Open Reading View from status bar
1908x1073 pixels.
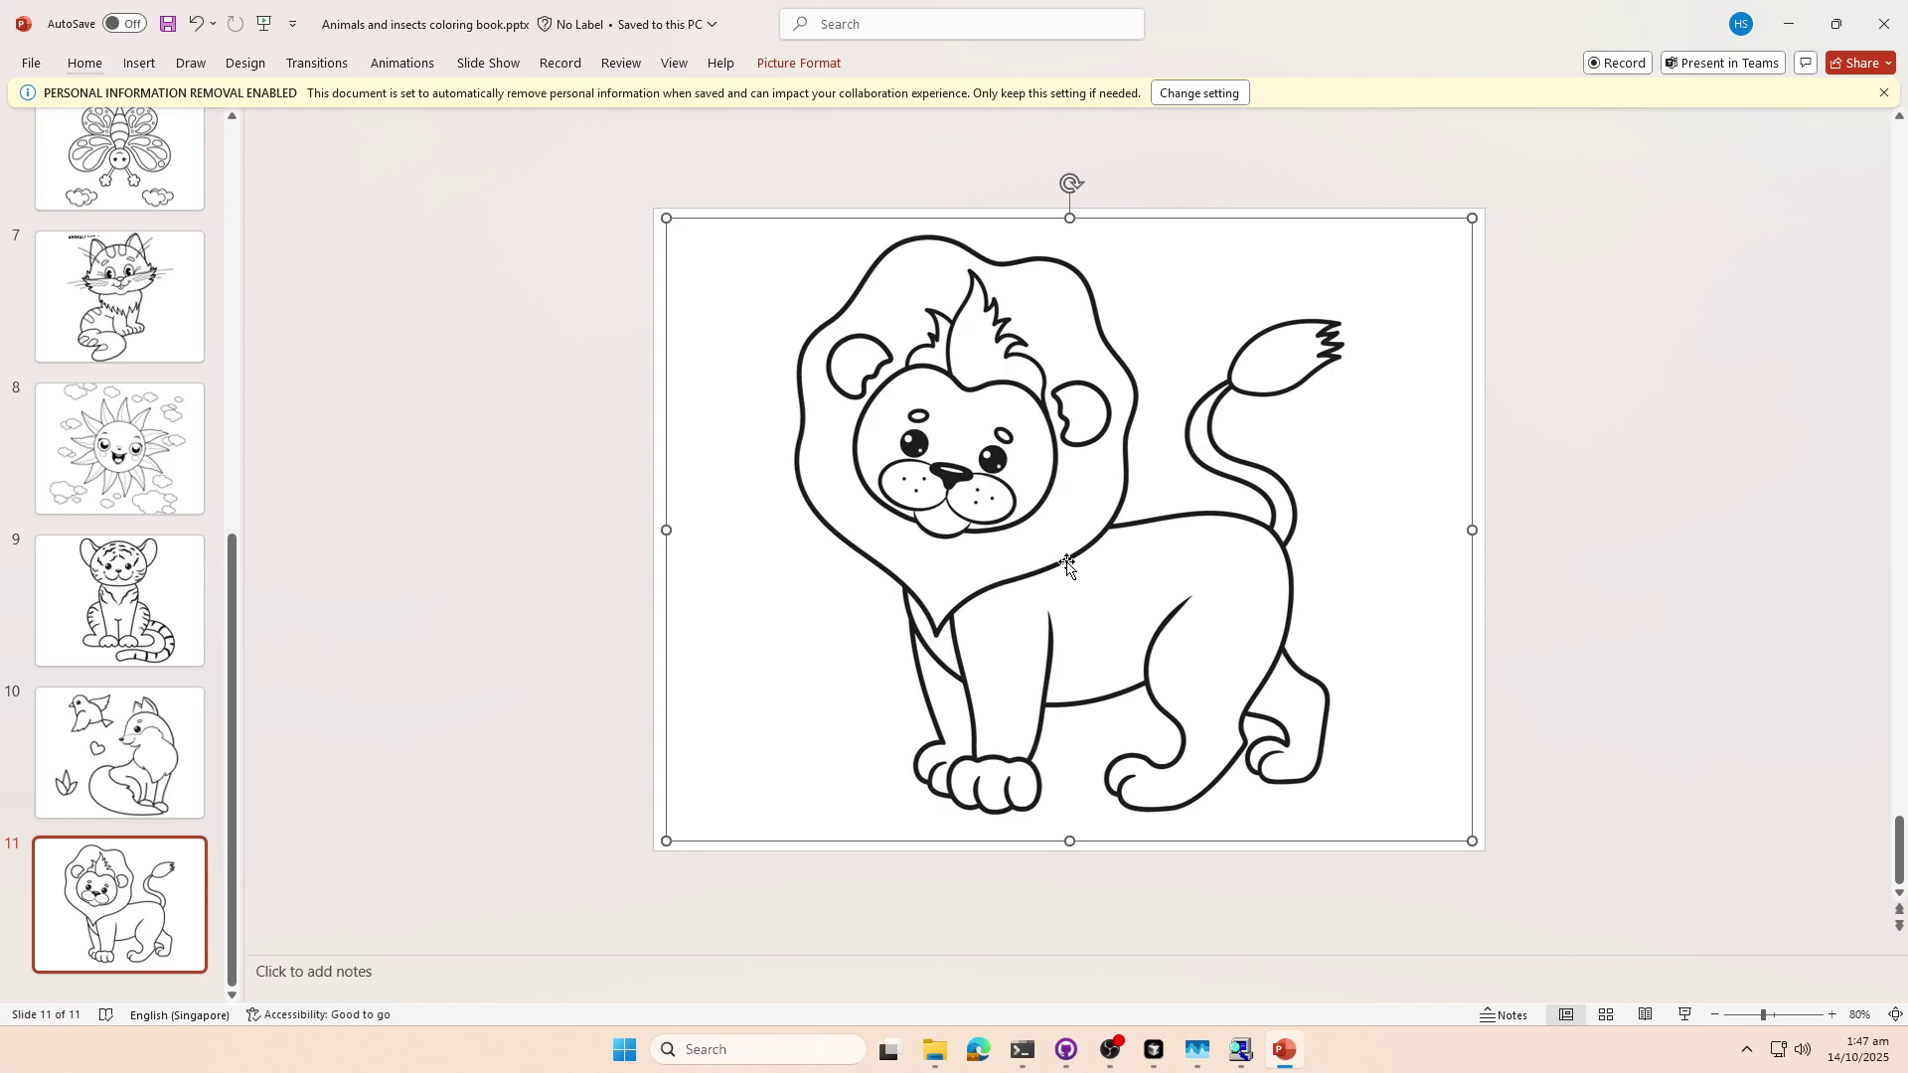pos(1646,1014)
